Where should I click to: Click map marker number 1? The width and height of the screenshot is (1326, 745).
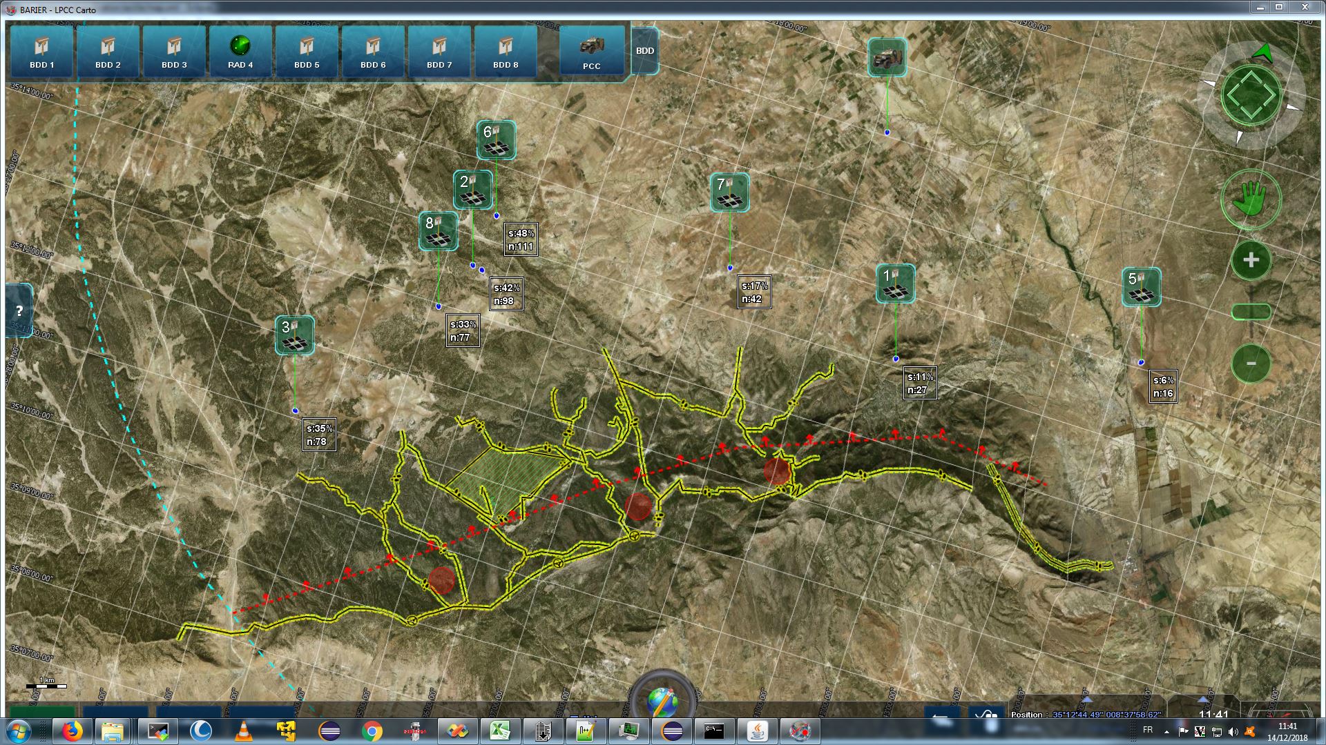[895, 284]
